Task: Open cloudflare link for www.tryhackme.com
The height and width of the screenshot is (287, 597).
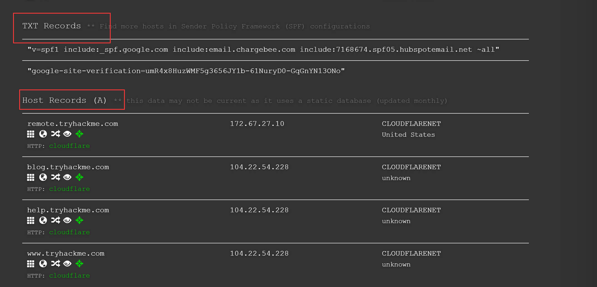Action: [x=70, y=276]
